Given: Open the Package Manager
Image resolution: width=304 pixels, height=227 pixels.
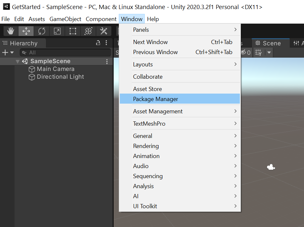Looking at the screenshot, I should point(180,99).
